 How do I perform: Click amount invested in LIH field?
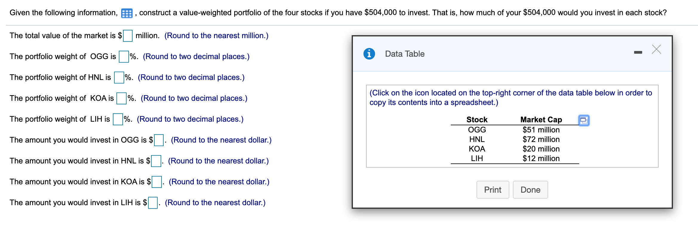(153, 203)
